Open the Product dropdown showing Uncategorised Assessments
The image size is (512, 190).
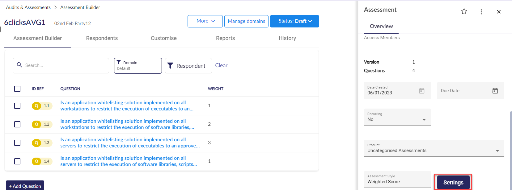(497, 151)
